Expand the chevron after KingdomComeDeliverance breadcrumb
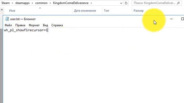The image size is (184, 103). (91, 3)
